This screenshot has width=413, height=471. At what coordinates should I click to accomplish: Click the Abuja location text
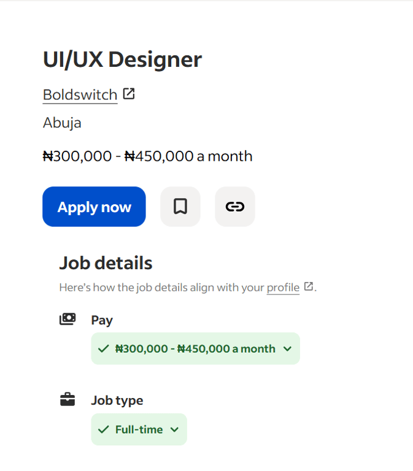(x=62, y=123)
